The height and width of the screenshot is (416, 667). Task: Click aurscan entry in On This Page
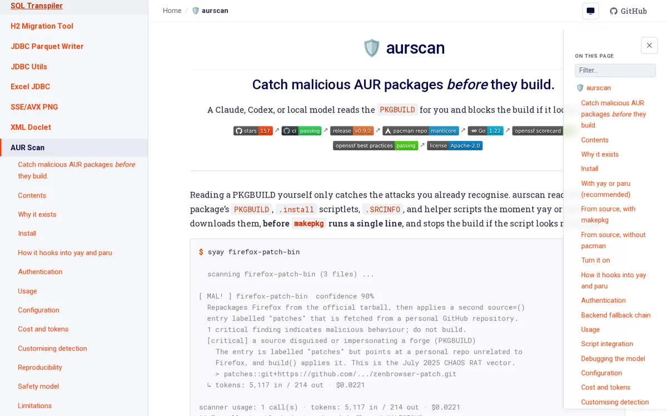coord(594,88)
